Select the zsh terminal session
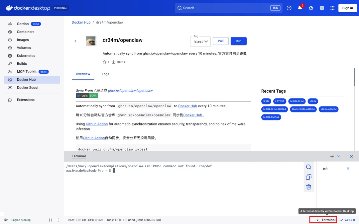Image resolution: width=359 pixels, height=224 pixels. tap(325, 169)
